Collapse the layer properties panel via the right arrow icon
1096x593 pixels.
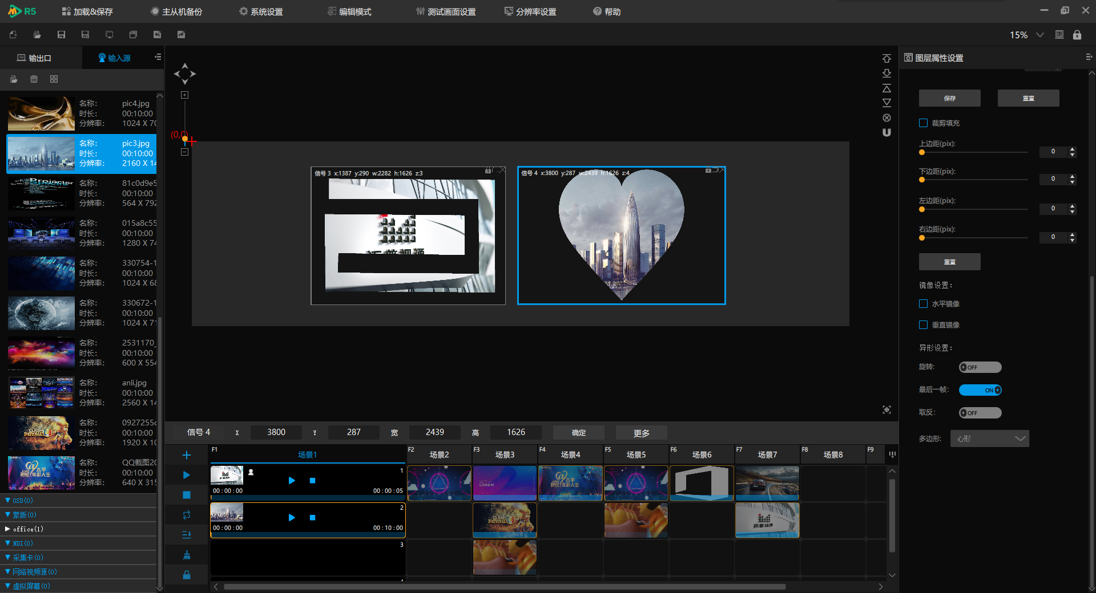click(x=1089, y=57)
